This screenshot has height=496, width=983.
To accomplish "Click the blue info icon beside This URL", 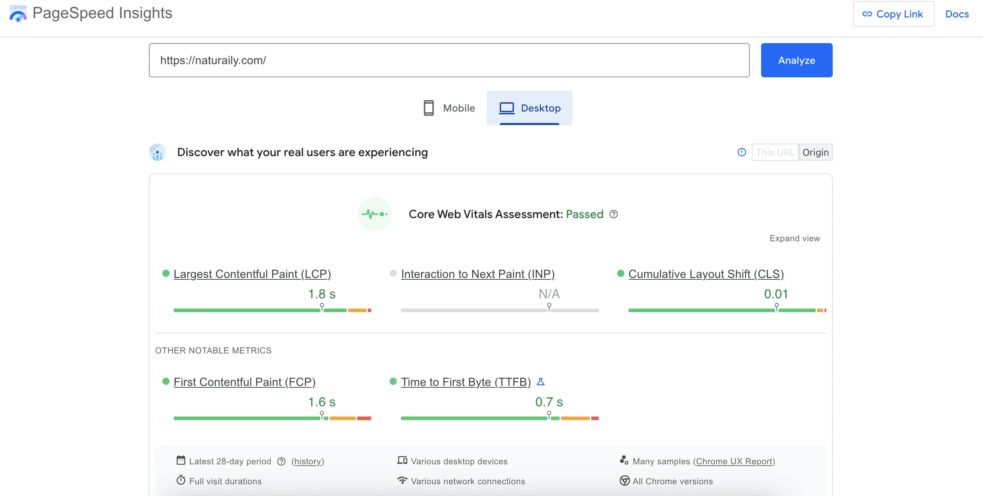I will click(742, 153).
